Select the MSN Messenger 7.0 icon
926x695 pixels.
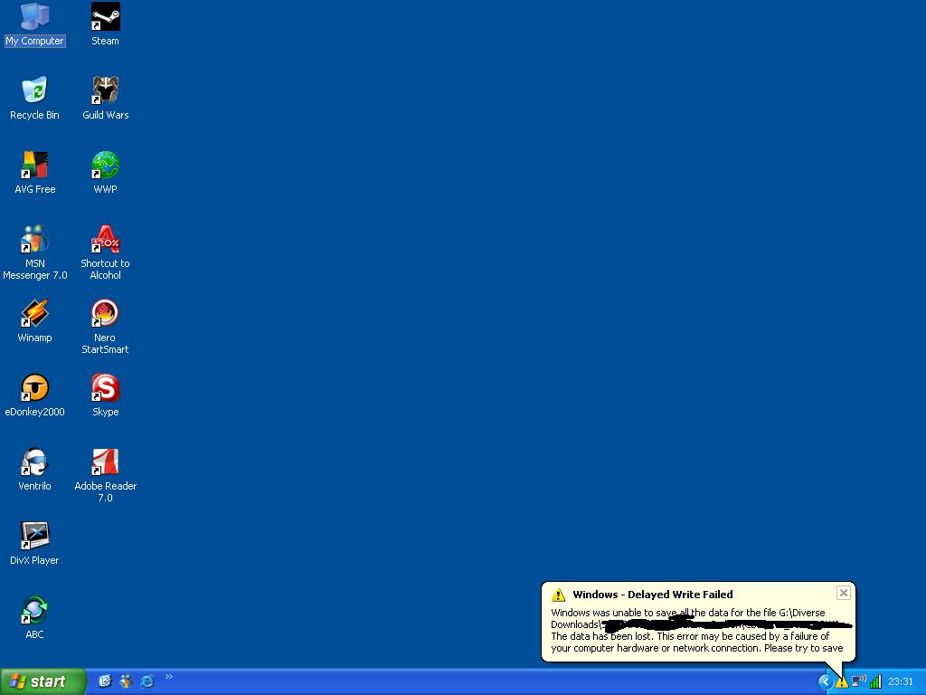(x=35, y=252)
